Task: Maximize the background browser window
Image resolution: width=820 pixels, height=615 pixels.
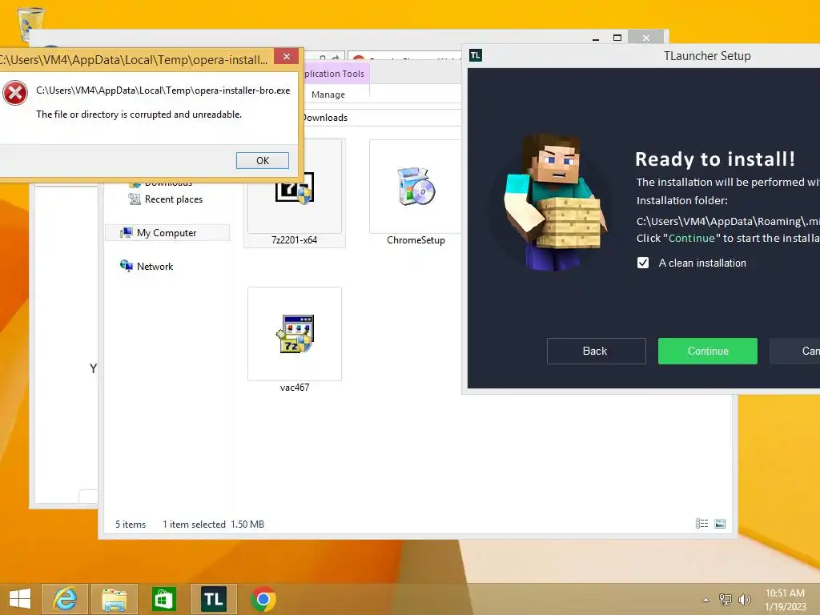Action: coord(617,38)
